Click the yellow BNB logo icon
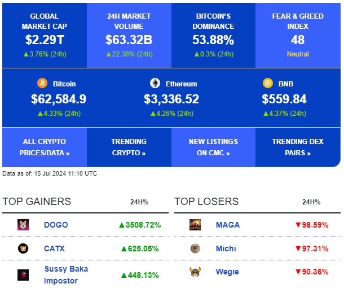This screenshot has height=288, width=344. tap(267, 84)
